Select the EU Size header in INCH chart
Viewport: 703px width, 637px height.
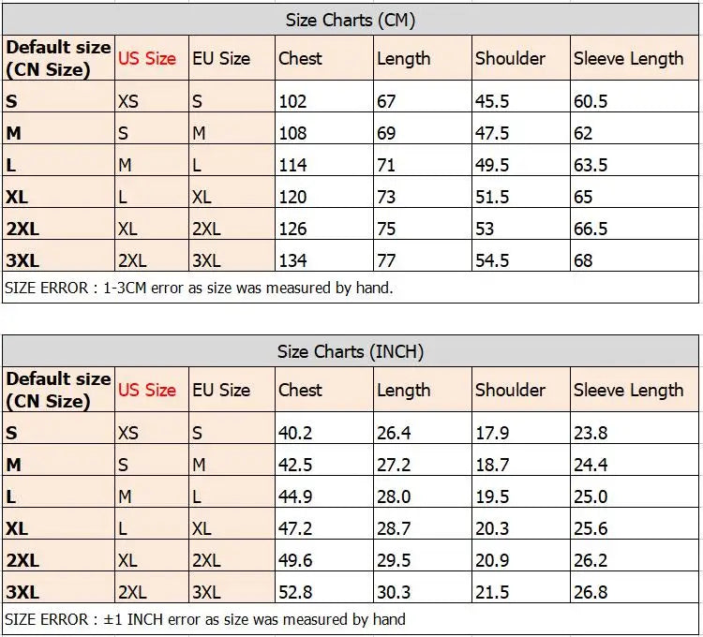coord(221,390)
